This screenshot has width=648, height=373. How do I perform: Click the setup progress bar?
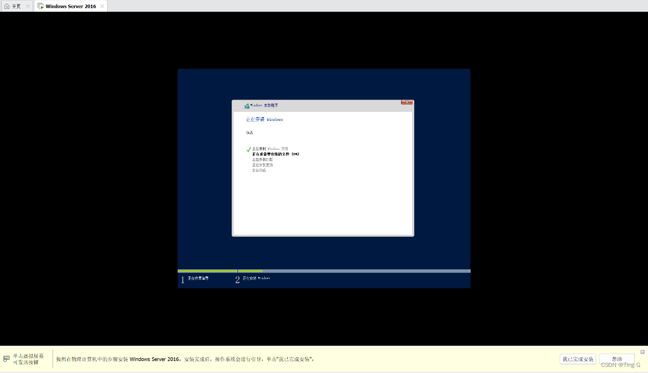click(x=324, y=271)
